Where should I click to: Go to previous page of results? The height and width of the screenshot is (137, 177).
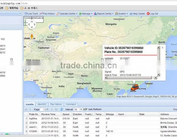coord(30,109)
